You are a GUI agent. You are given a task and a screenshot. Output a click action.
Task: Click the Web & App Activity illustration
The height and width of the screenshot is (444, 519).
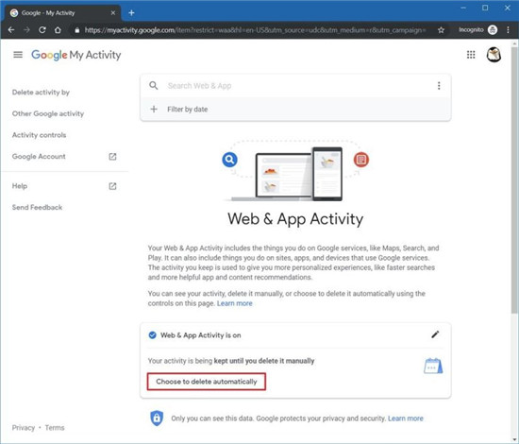(x=295, y=171)
